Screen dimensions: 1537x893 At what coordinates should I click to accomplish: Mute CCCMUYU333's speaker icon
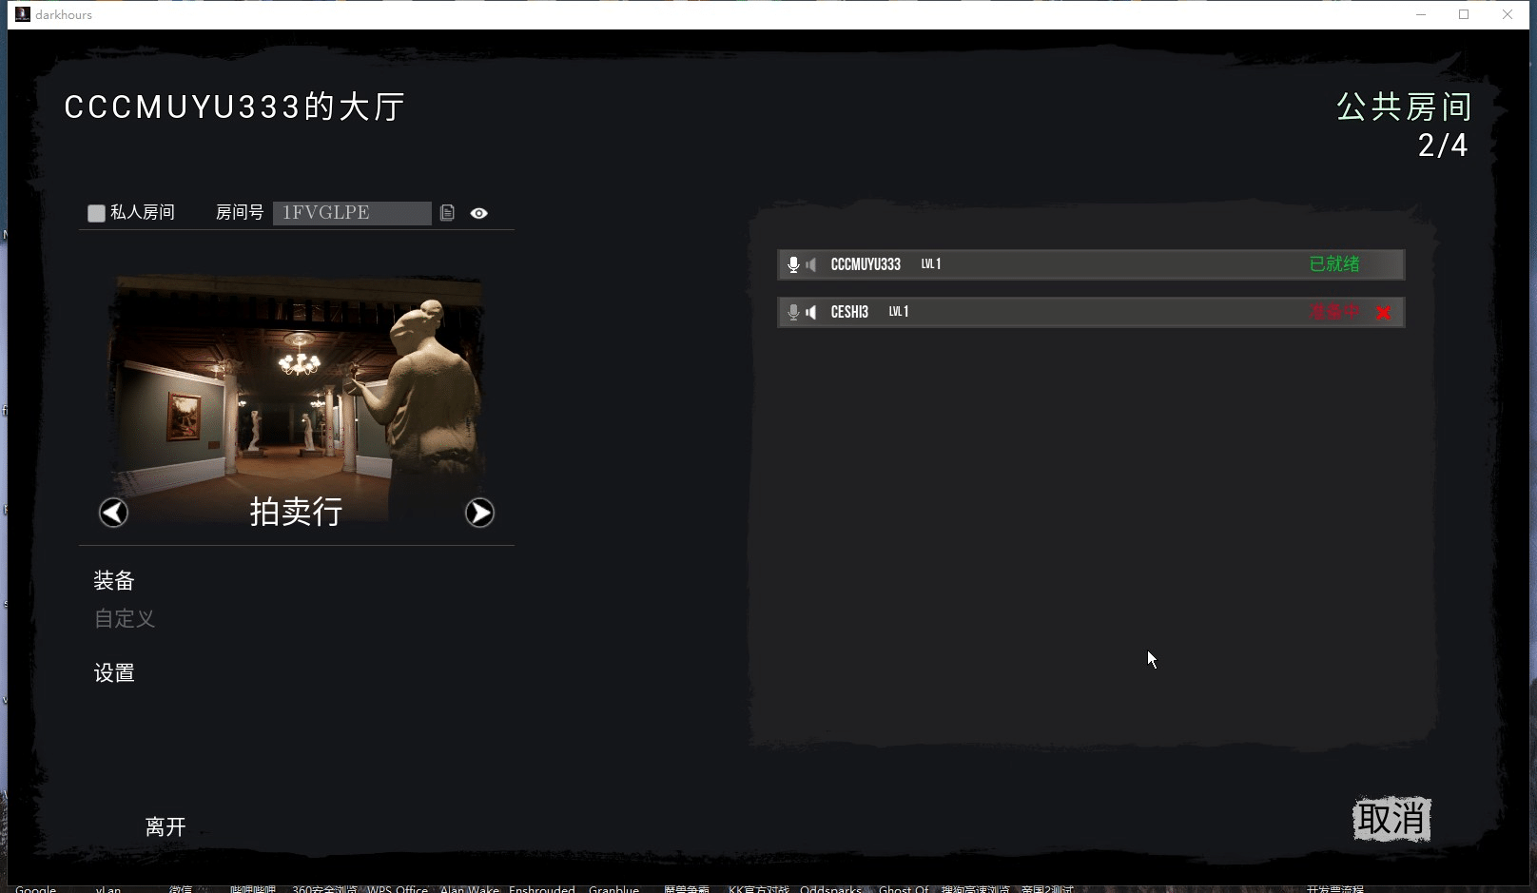tap(811, 264)
